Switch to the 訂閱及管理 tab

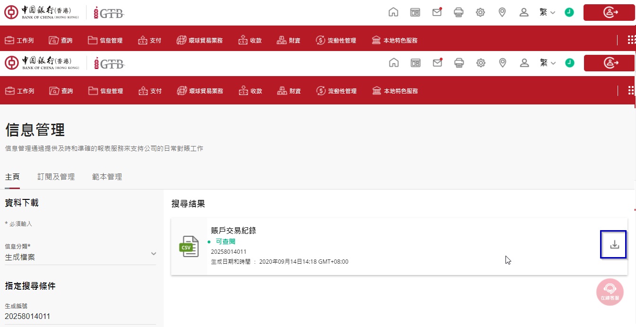pyautogui.click(x=56, y=177)
